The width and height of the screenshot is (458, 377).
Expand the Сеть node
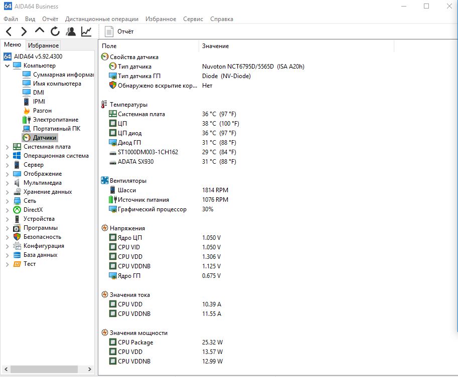(x=8, y=201)
